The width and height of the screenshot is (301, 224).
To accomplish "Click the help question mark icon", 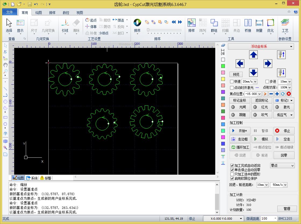I will pyautogui.click(x=296, y=12).
